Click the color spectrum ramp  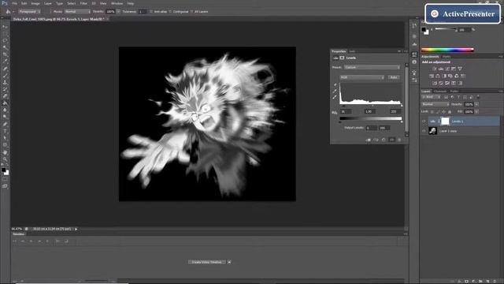tap(447, 50)
